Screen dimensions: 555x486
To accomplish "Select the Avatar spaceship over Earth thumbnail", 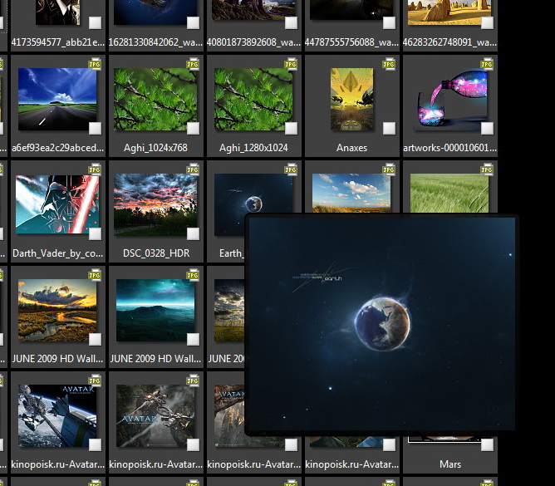I will point(57,415).
